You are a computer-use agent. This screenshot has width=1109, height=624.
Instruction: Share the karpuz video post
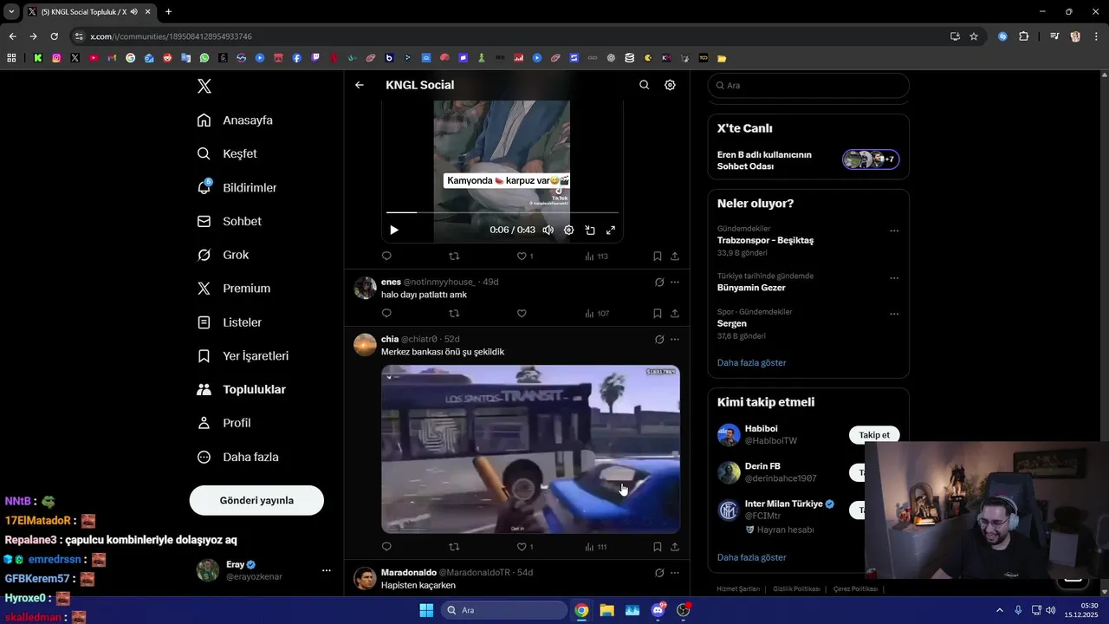coord(675,256)
